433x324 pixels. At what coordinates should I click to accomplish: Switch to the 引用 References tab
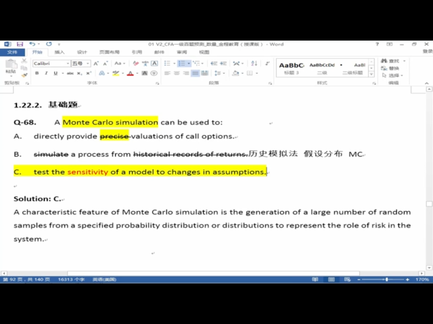pos(137,52)
